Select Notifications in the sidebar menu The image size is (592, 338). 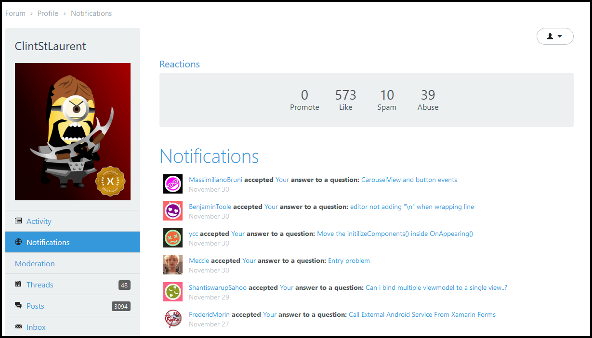pyautogui.click(x=73, y=242)
